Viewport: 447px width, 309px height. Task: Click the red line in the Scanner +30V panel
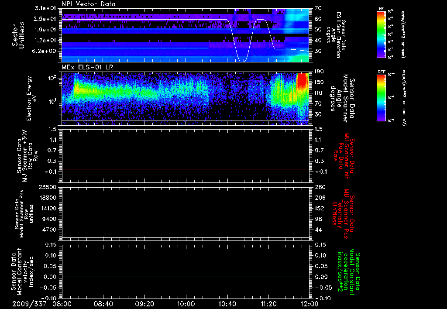(185, 169)
